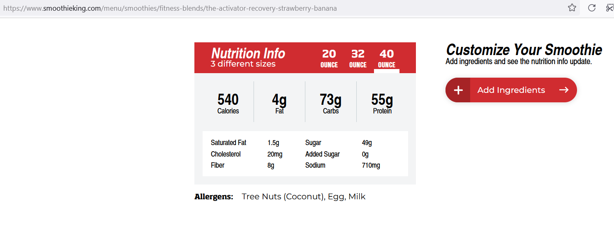Click the Saturated Fat row label
614x233 pixels.
[229, 143]
